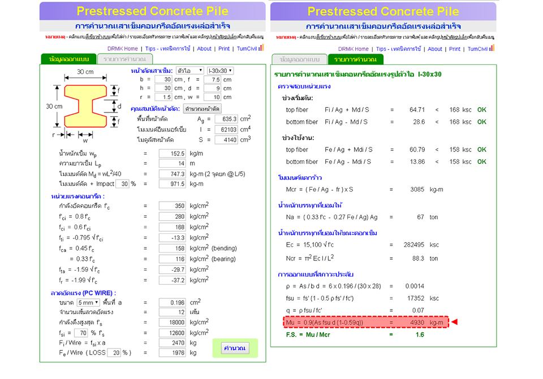Switch to ข้อมูลออกแบบ tab in the right panel
The image size is (543, 379).
point(300,59)
